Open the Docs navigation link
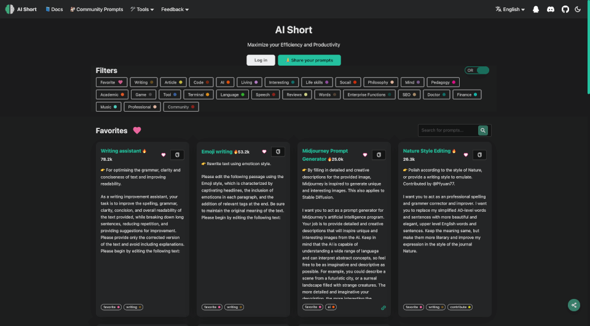 pos(54,9)
